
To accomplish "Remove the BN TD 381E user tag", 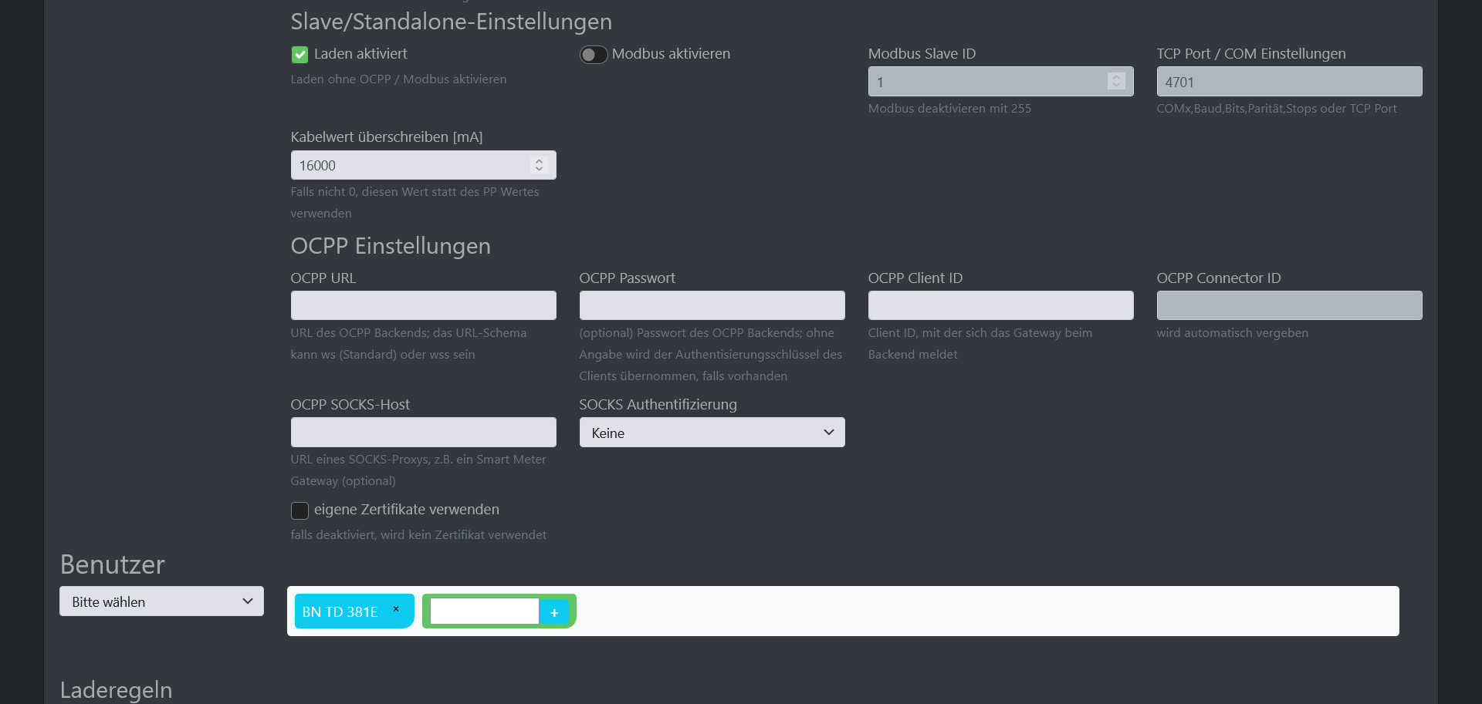I will tap(396, 609).
